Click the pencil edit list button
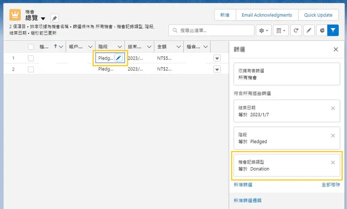Viewport: 347px width, 209px height. (309, 31)
